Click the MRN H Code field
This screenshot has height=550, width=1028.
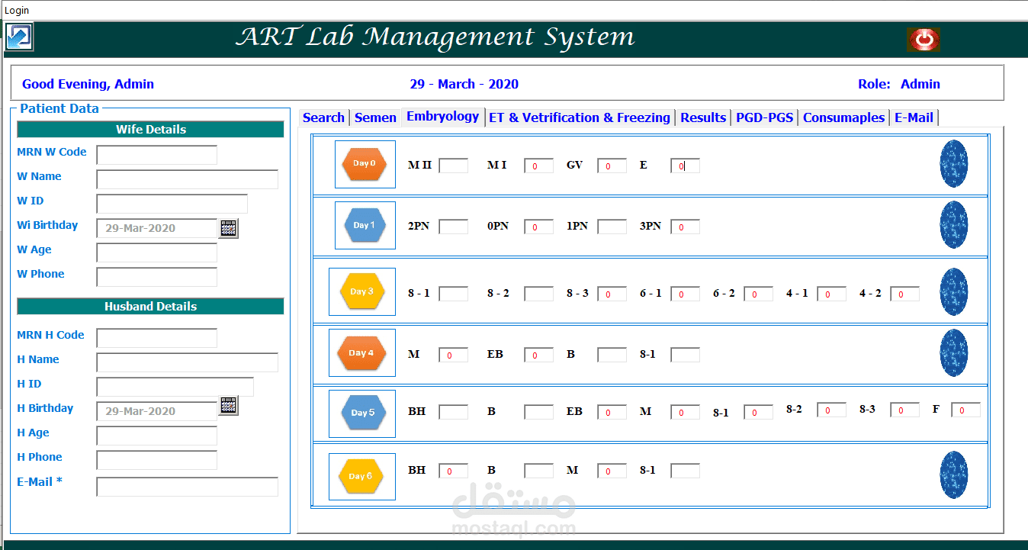157,338
